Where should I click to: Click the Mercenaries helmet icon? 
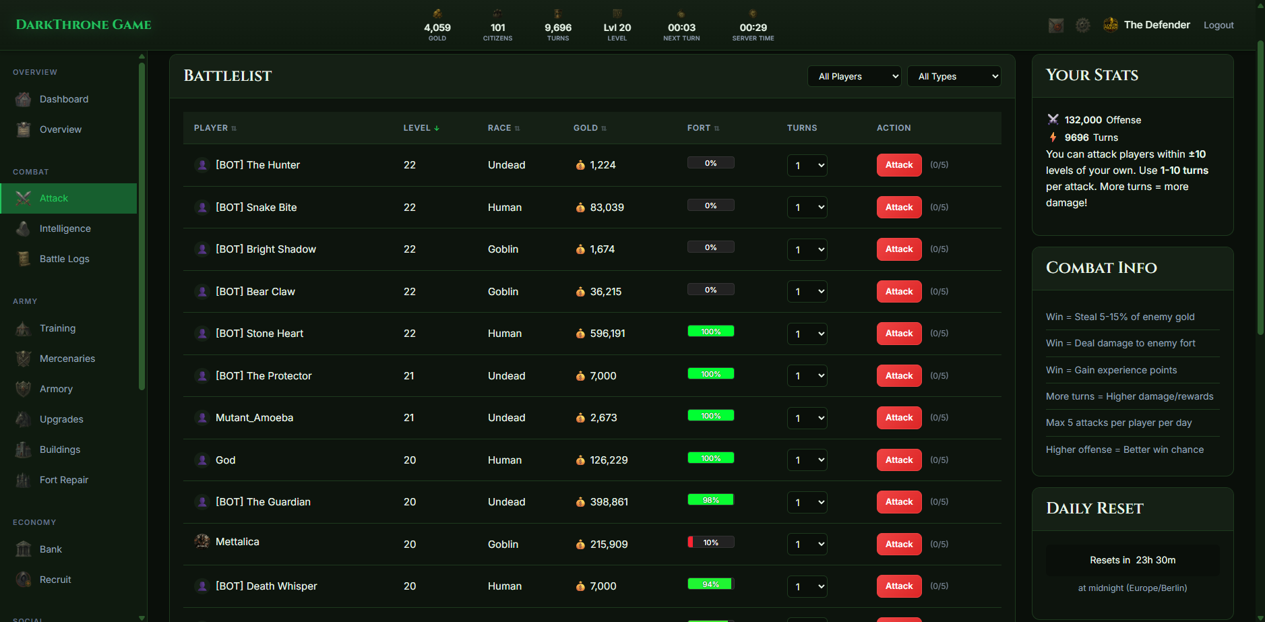24,359
